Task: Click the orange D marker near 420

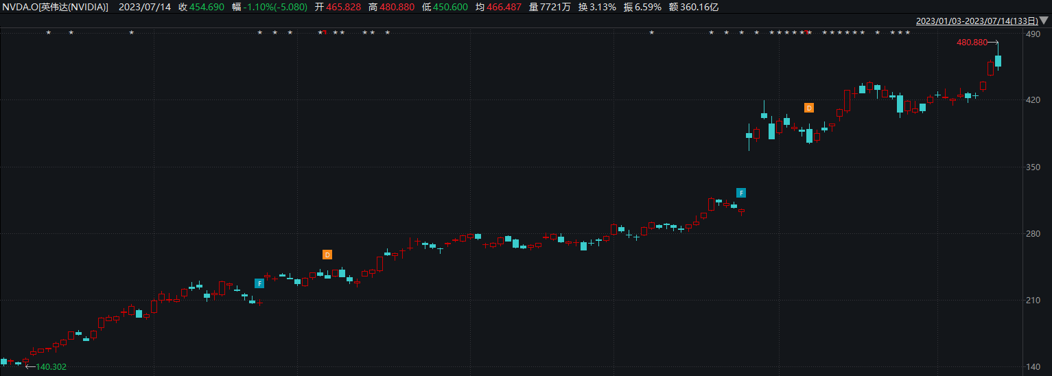Action: click(809, 108)
